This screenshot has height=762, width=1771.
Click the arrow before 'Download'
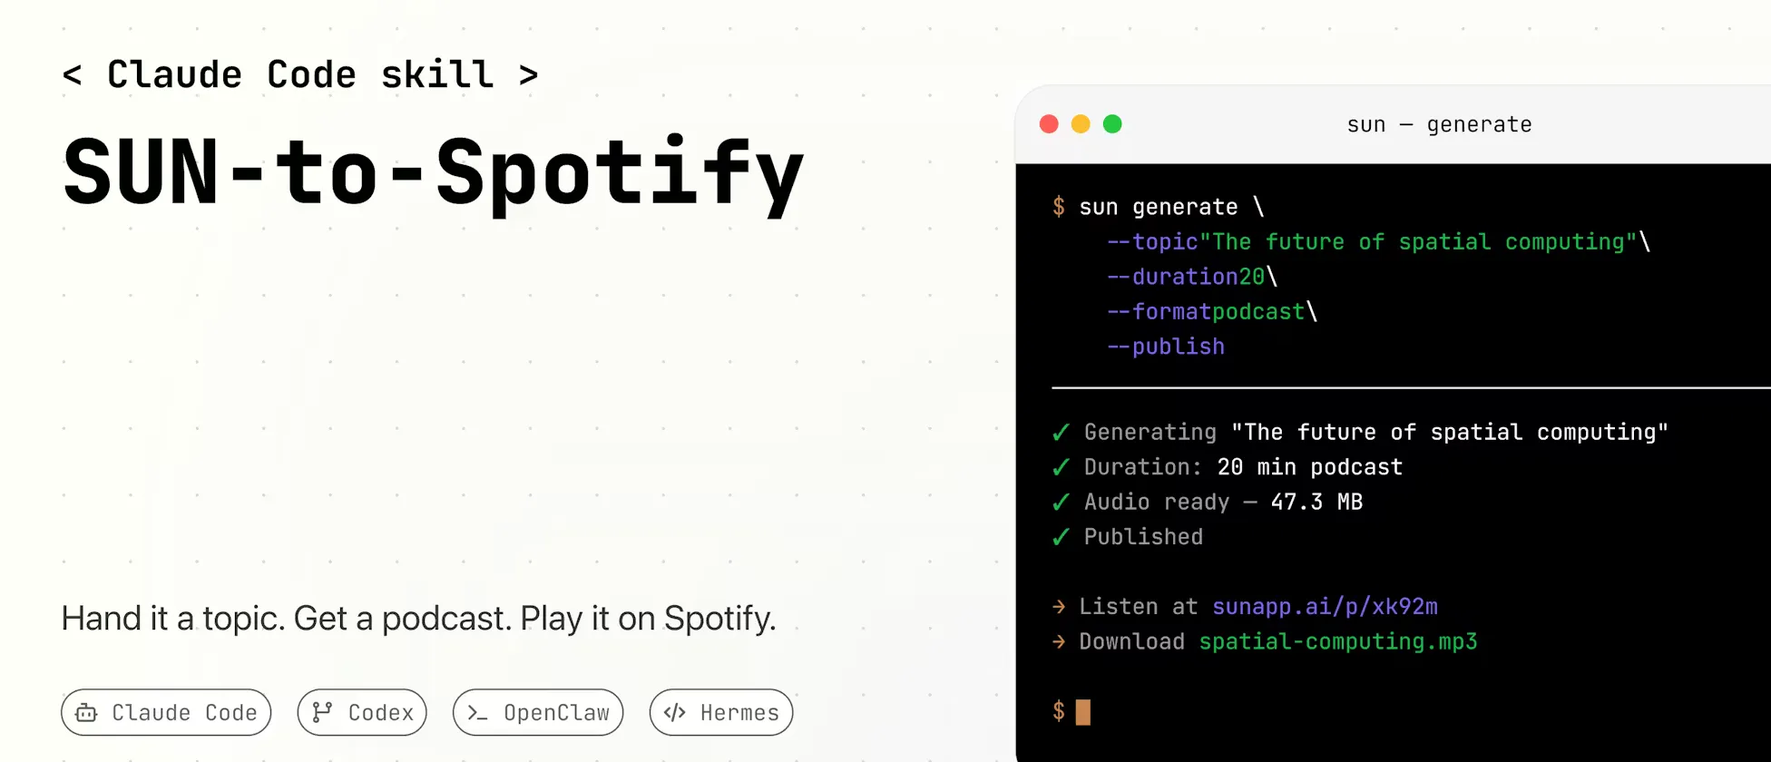tap(1059, 642)
